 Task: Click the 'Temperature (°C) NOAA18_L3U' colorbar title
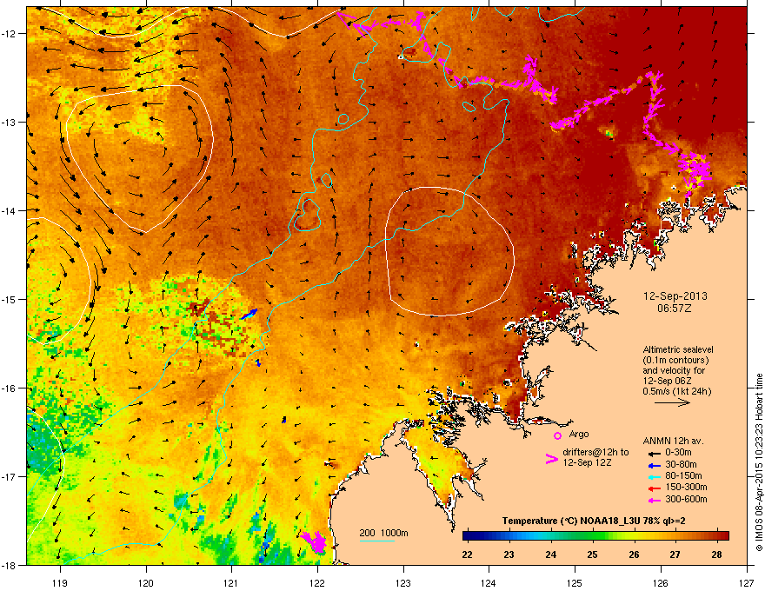click(572, 521)
